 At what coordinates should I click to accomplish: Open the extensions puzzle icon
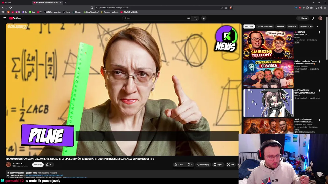pos(307,8)
